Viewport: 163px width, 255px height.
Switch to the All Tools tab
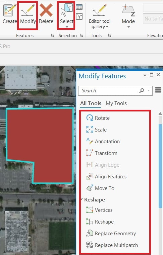click(91, 103)
